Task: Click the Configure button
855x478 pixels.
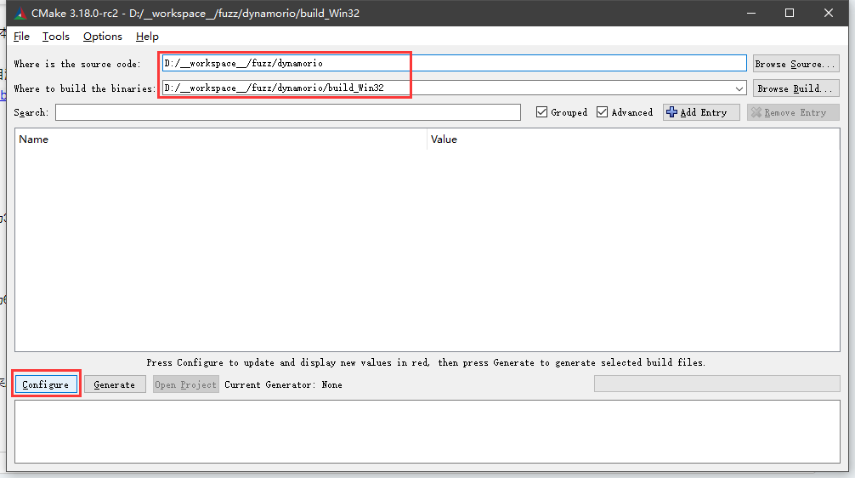Action: pyautogui.click(x=46, y=384)
